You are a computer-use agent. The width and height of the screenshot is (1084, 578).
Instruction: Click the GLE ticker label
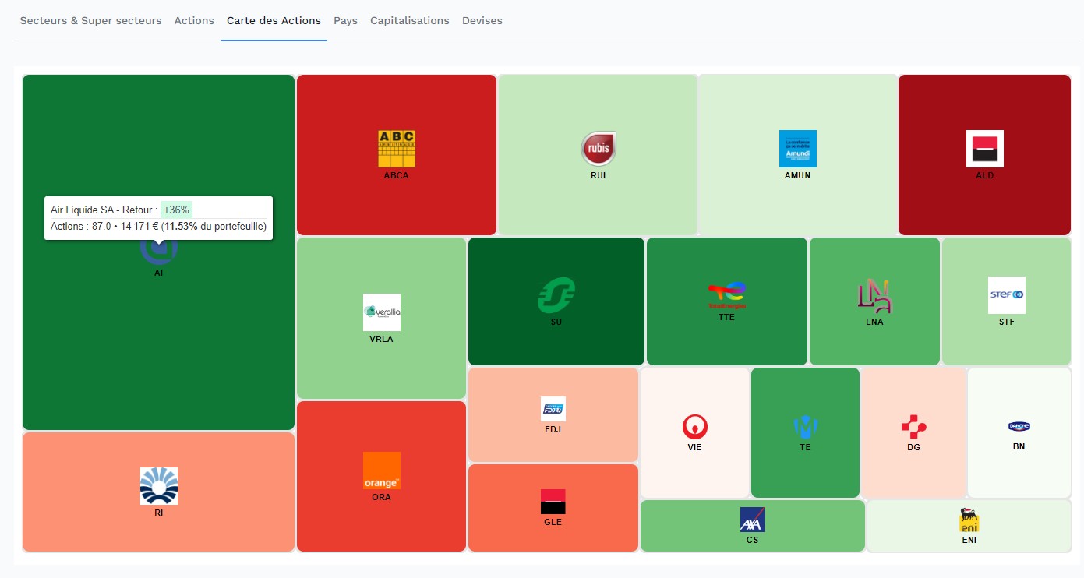pyautogui.click(x=553, y=523)
